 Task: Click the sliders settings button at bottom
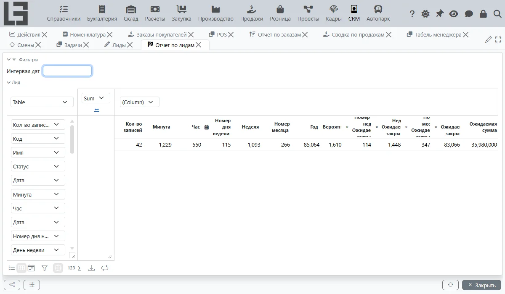point(32,285)
